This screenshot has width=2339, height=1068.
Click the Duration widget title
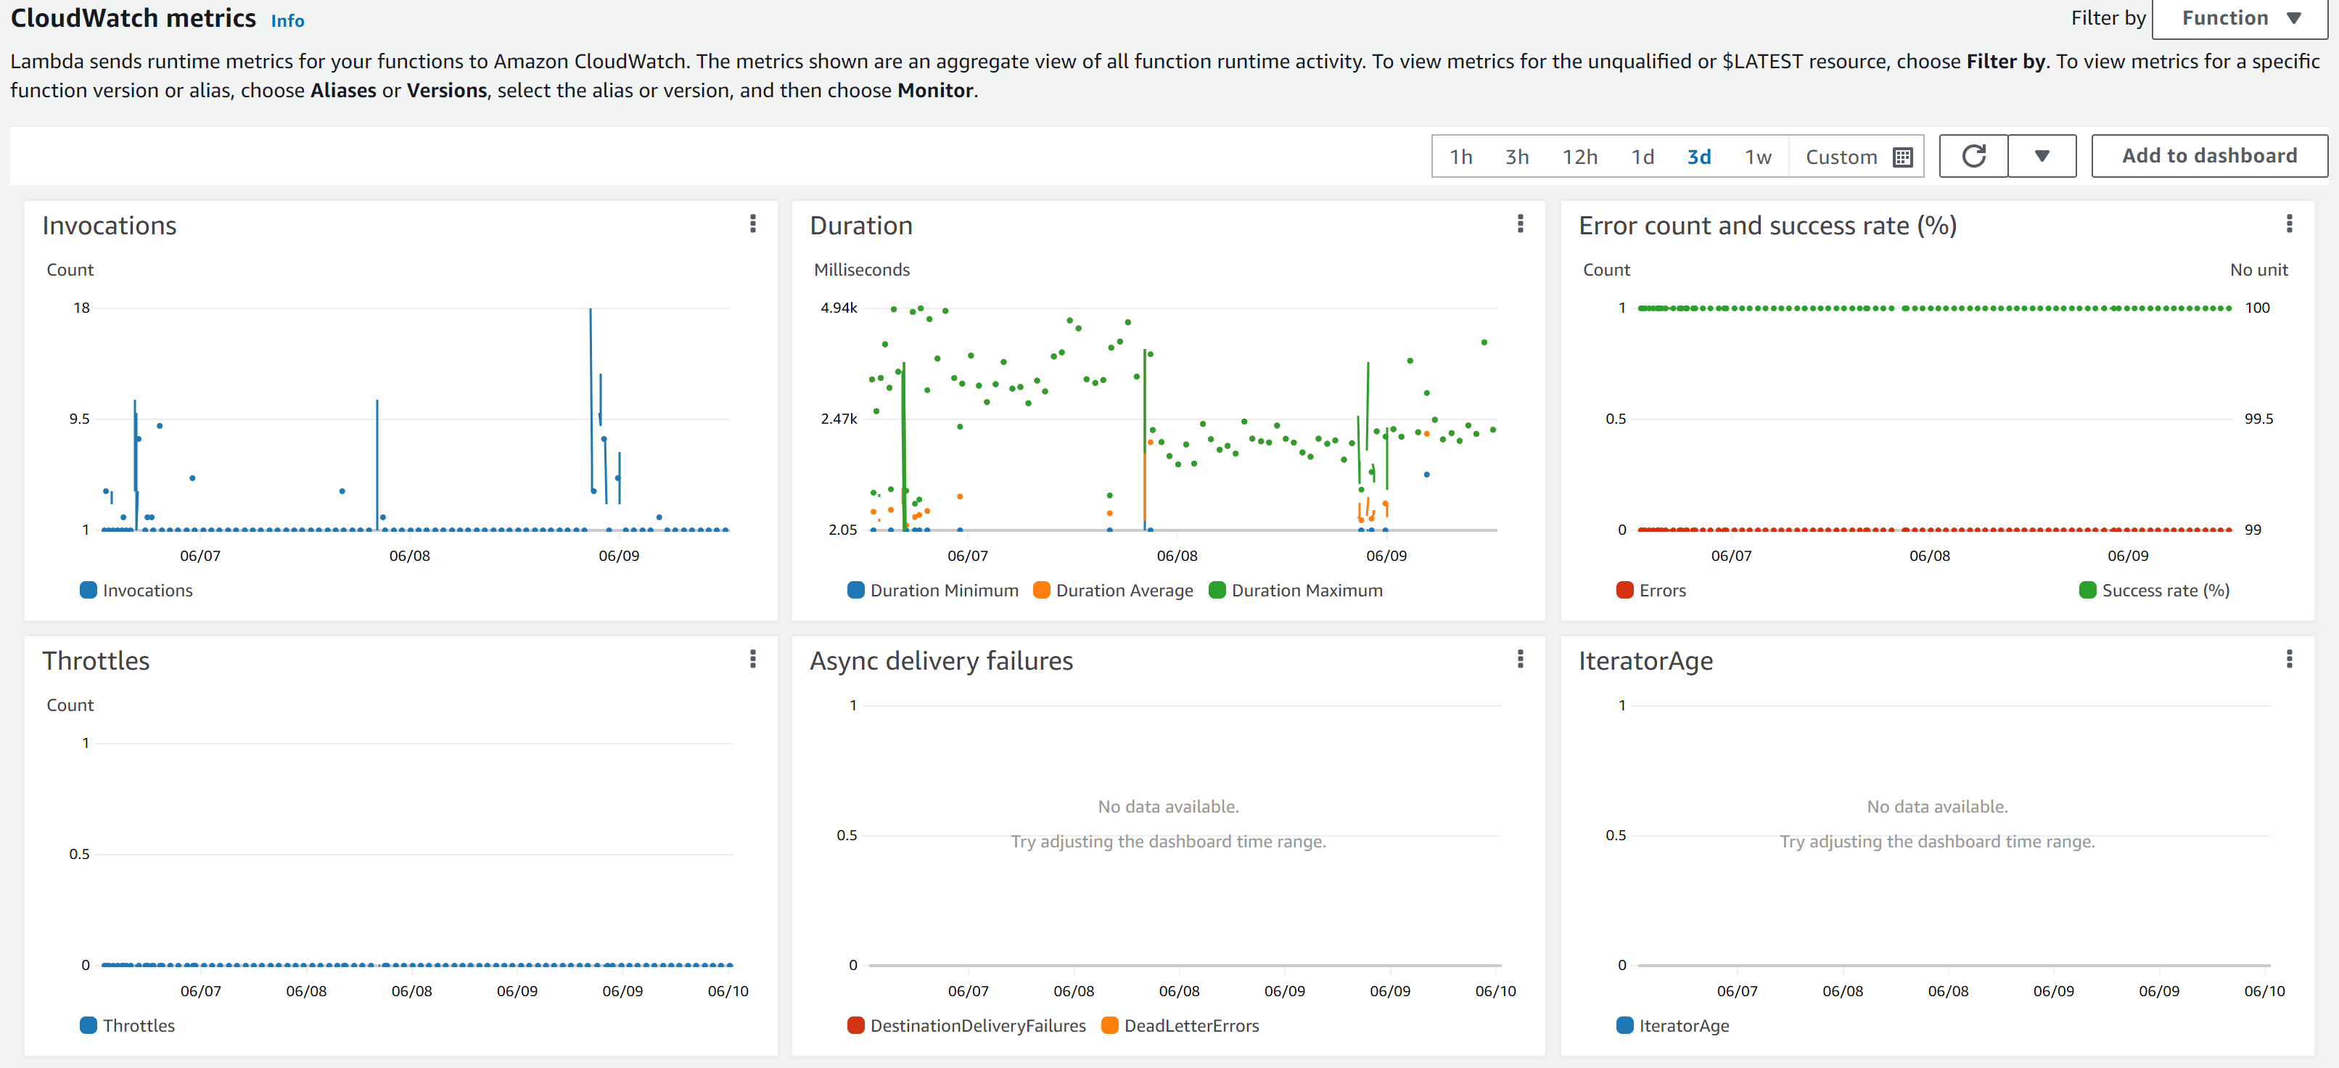coord(860,225)
